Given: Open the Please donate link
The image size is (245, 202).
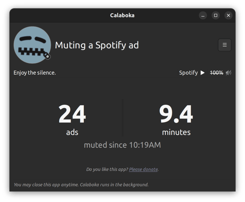Looking at the screenshot, I should click(x=143, y=169).
